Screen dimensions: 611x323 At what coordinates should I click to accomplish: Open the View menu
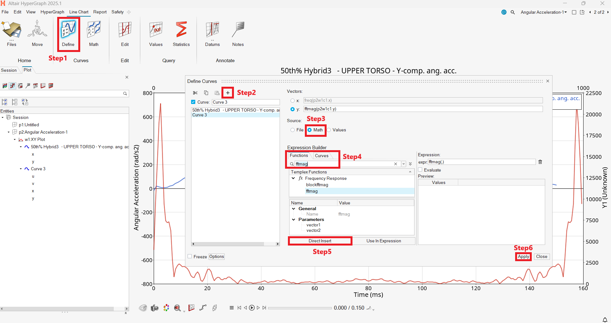[x=31, y=12]
